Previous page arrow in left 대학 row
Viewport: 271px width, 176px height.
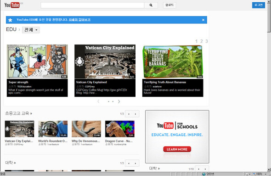tap(129, 163)
